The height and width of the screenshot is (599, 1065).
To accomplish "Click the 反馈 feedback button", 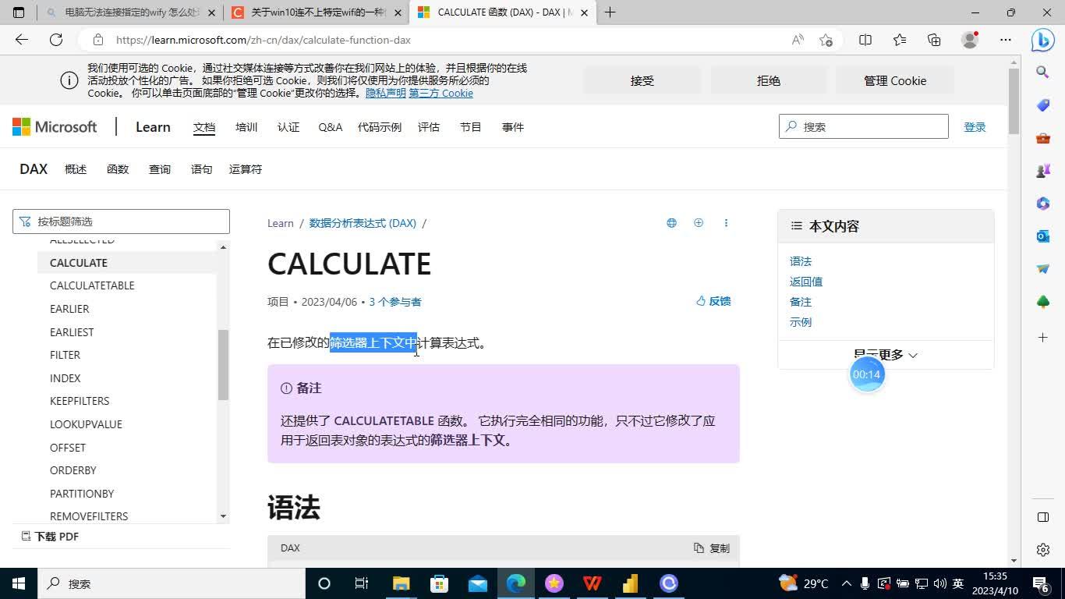I will pos(712,301).
